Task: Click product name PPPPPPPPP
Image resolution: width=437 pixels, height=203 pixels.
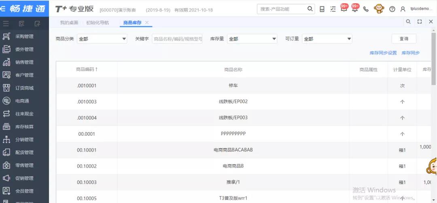Action: 233,134
